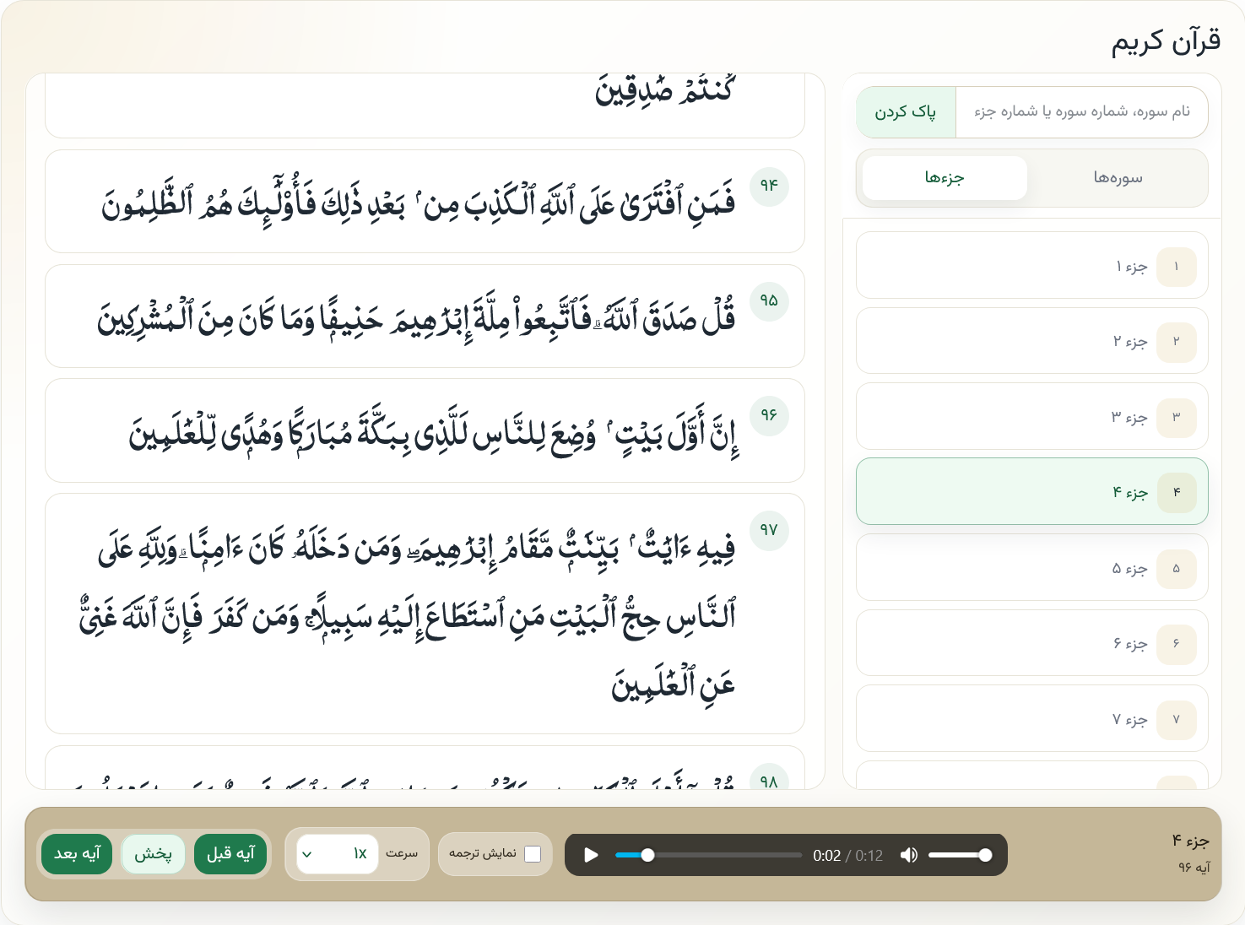The width and height of the screenshot is (1245, 925).
Task: Go to next verse with آیه بعد
Action: 77,854
